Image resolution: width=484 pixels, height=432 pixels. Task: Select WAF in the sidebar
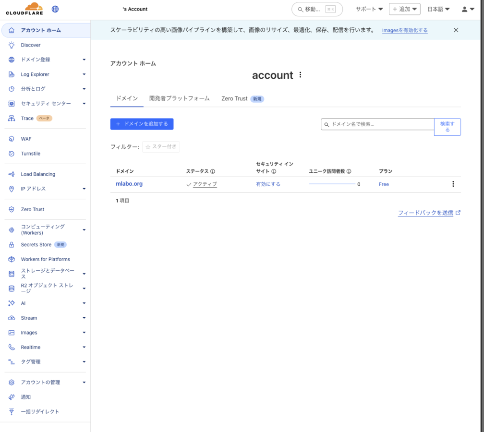click(27, 139)
